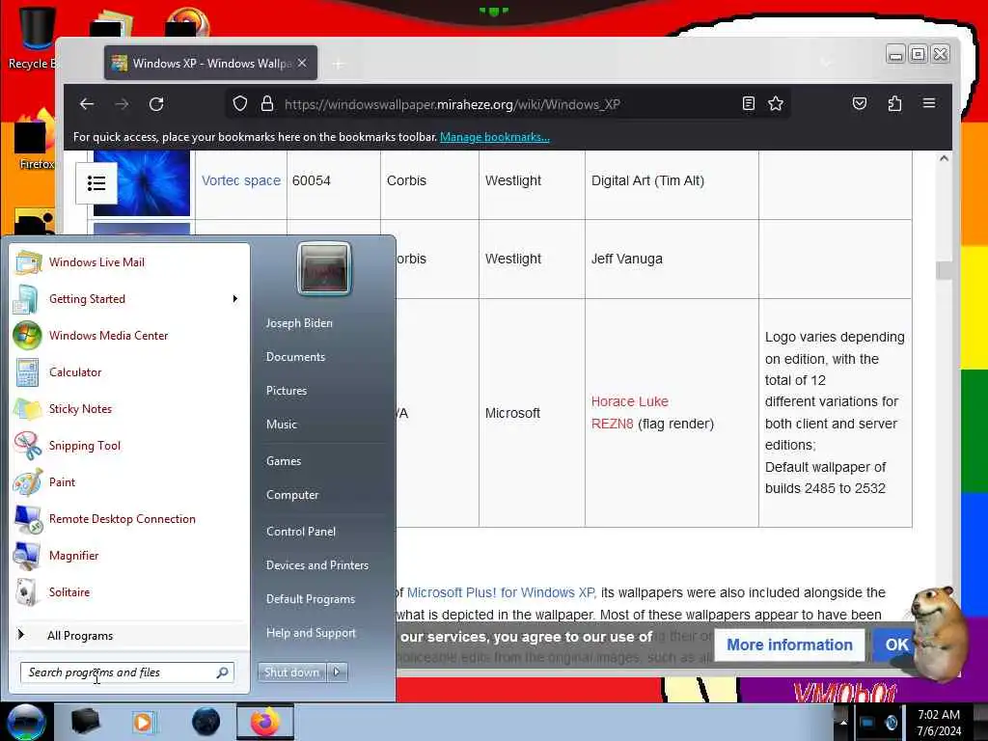Open Windows Live Mail from Start menu
Image resolution: width=988 pixels, height=741 pixels.
tap(96, 262)
